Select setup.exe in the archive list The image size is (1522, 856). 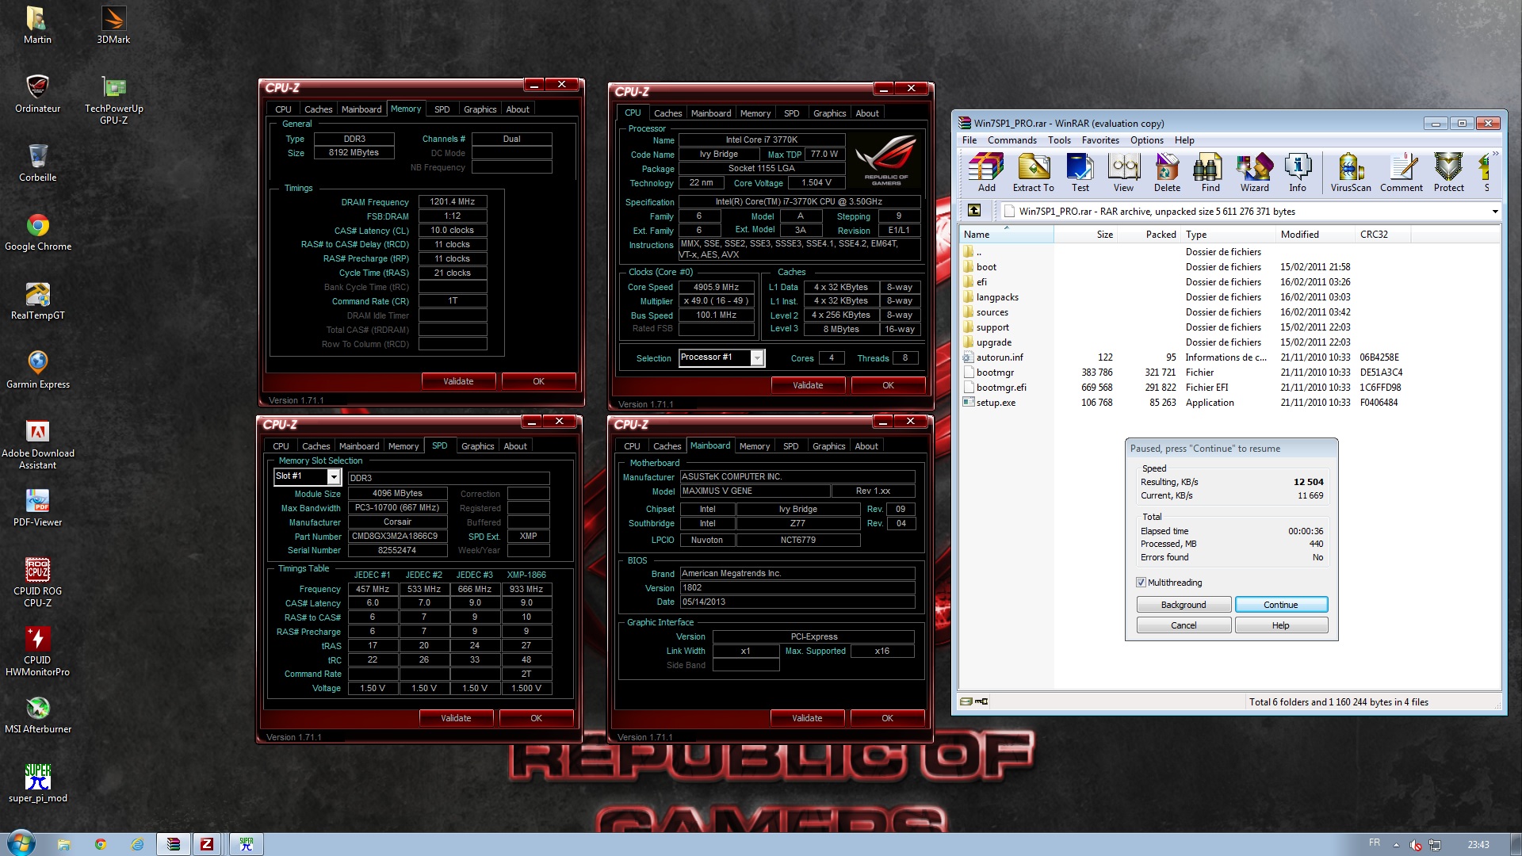(x=1231, y=403)
